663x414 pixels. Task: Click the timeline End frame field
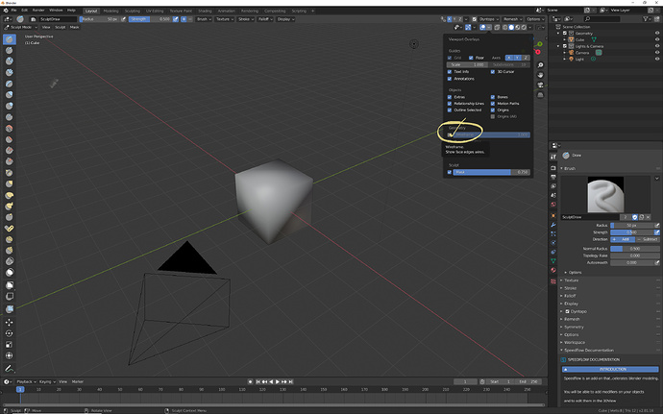click(528, 382)
